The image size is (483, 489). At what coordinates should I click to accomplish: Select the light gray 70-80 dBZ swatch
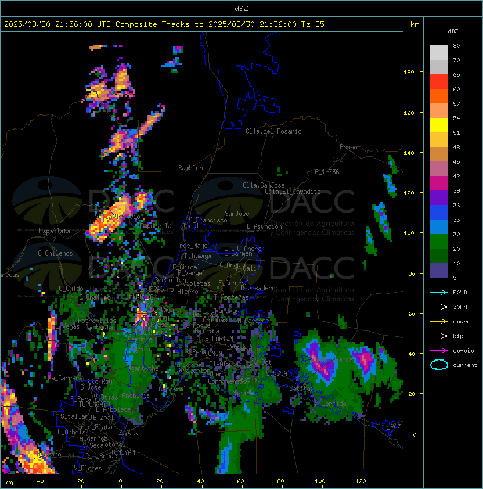pyautogui.click(x=439, y=53)
